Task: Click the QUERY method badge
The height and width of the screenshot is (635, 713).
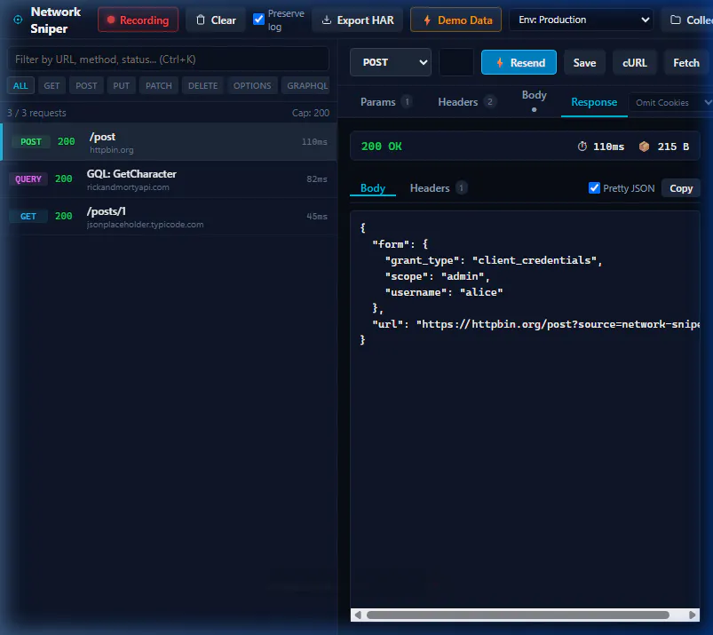Action: pyautogui.click(x=28, y=179)
